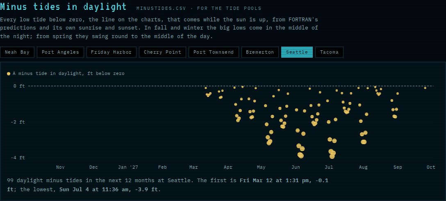Image resolution: width=446 pixels, height=201 pixels.
Task: Click the 'Oct' month axis label
Action: point(431,167)
